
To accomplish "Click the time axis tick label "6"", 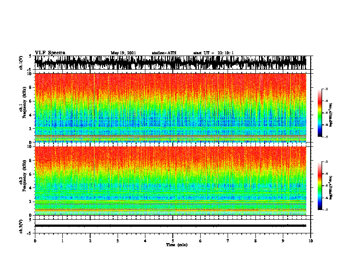I will point(201,241).
